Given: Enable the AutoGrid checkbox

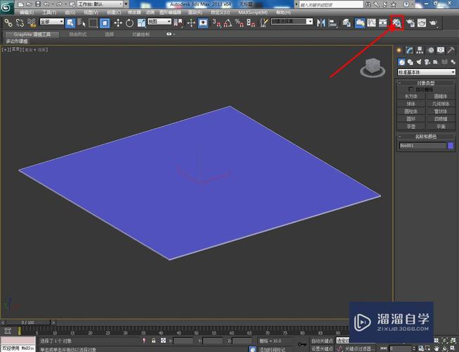Looking at the screenshot, I should [410, 89].
